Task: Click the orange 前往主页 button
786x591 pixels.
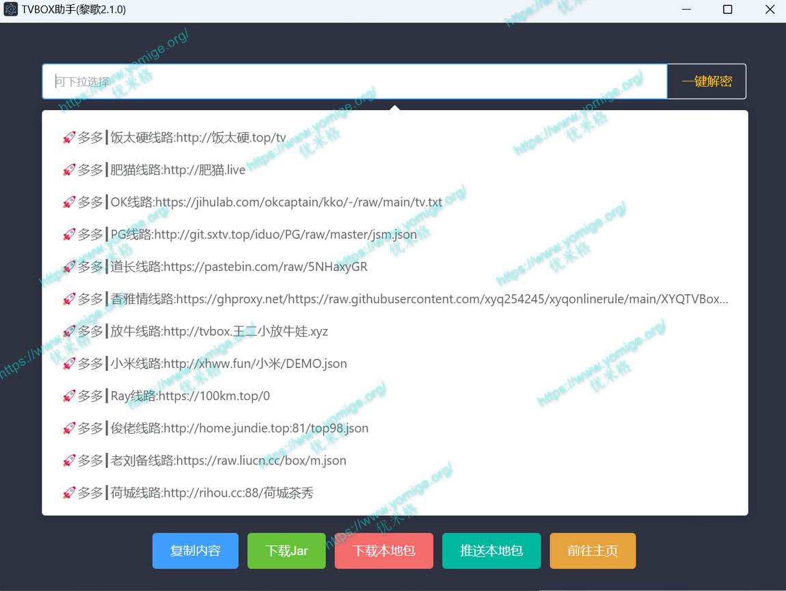Action: pos(593,551)
